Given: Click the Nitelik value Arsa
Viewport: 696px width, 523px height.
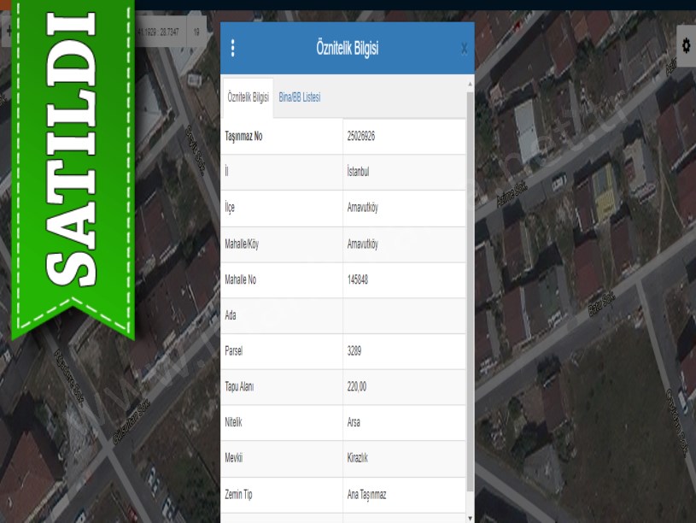Looking at the screenshot, I should (354, 422).
